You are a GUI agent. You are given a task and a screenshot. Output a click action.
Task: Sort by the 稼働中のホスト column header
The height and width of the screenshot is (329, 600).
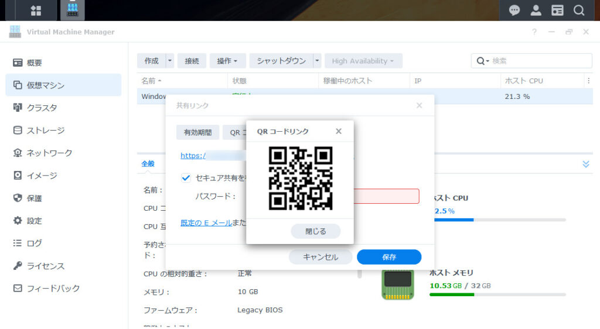pos(364,81)
